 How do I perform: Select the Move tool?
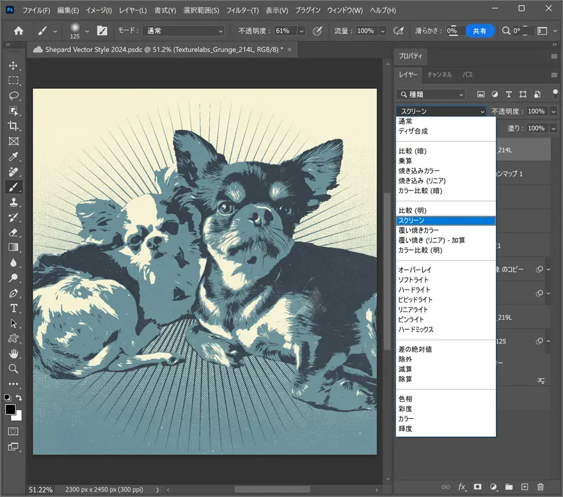coord(13,65)
